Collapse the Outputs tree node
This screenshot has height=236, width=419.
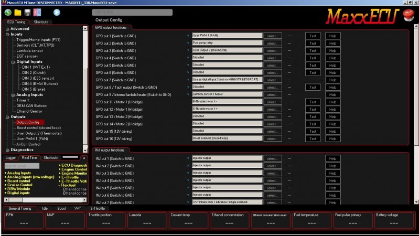pos(7,117)
